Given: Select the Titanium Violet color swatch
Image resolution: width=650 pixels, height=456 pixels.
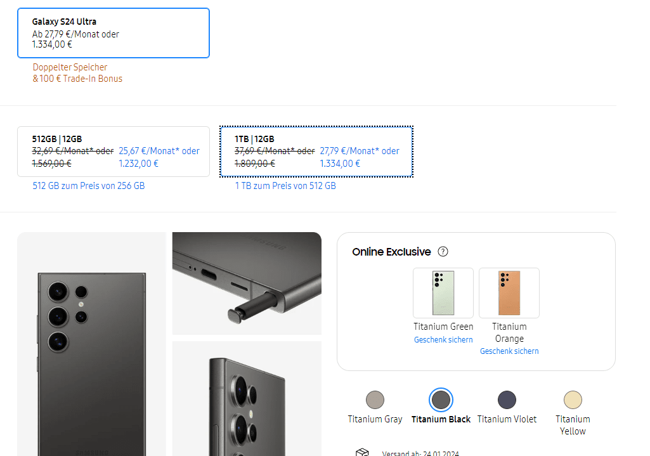Looking at the screenshot, I should (507, 400).
